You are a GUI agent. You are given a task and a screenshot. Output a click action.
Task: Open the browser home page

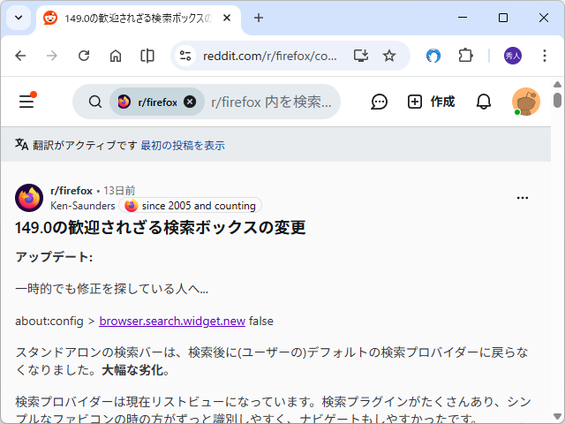[x=116, y=56]
